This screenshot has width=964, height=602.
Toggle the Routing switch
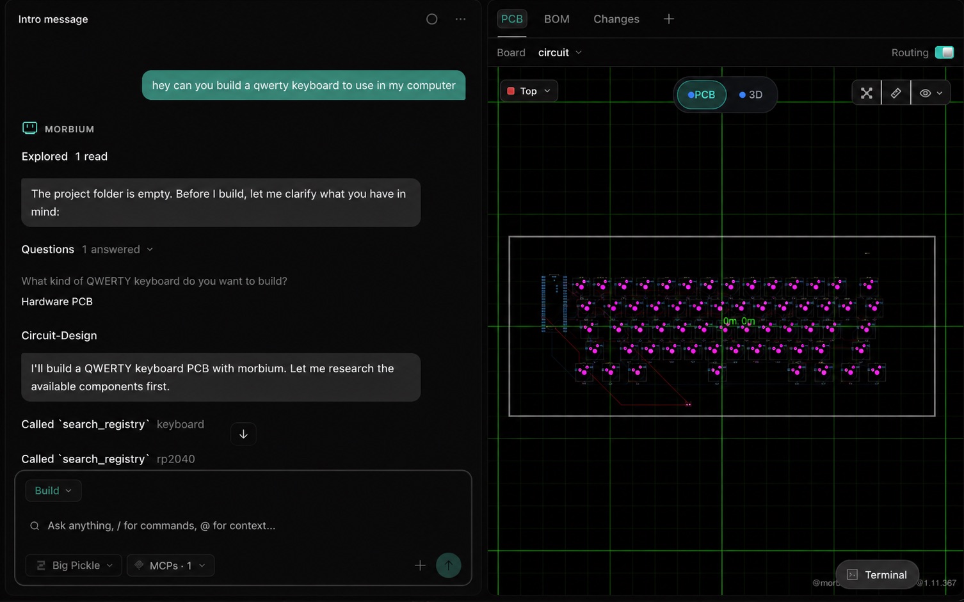click(x=944, y=52)
